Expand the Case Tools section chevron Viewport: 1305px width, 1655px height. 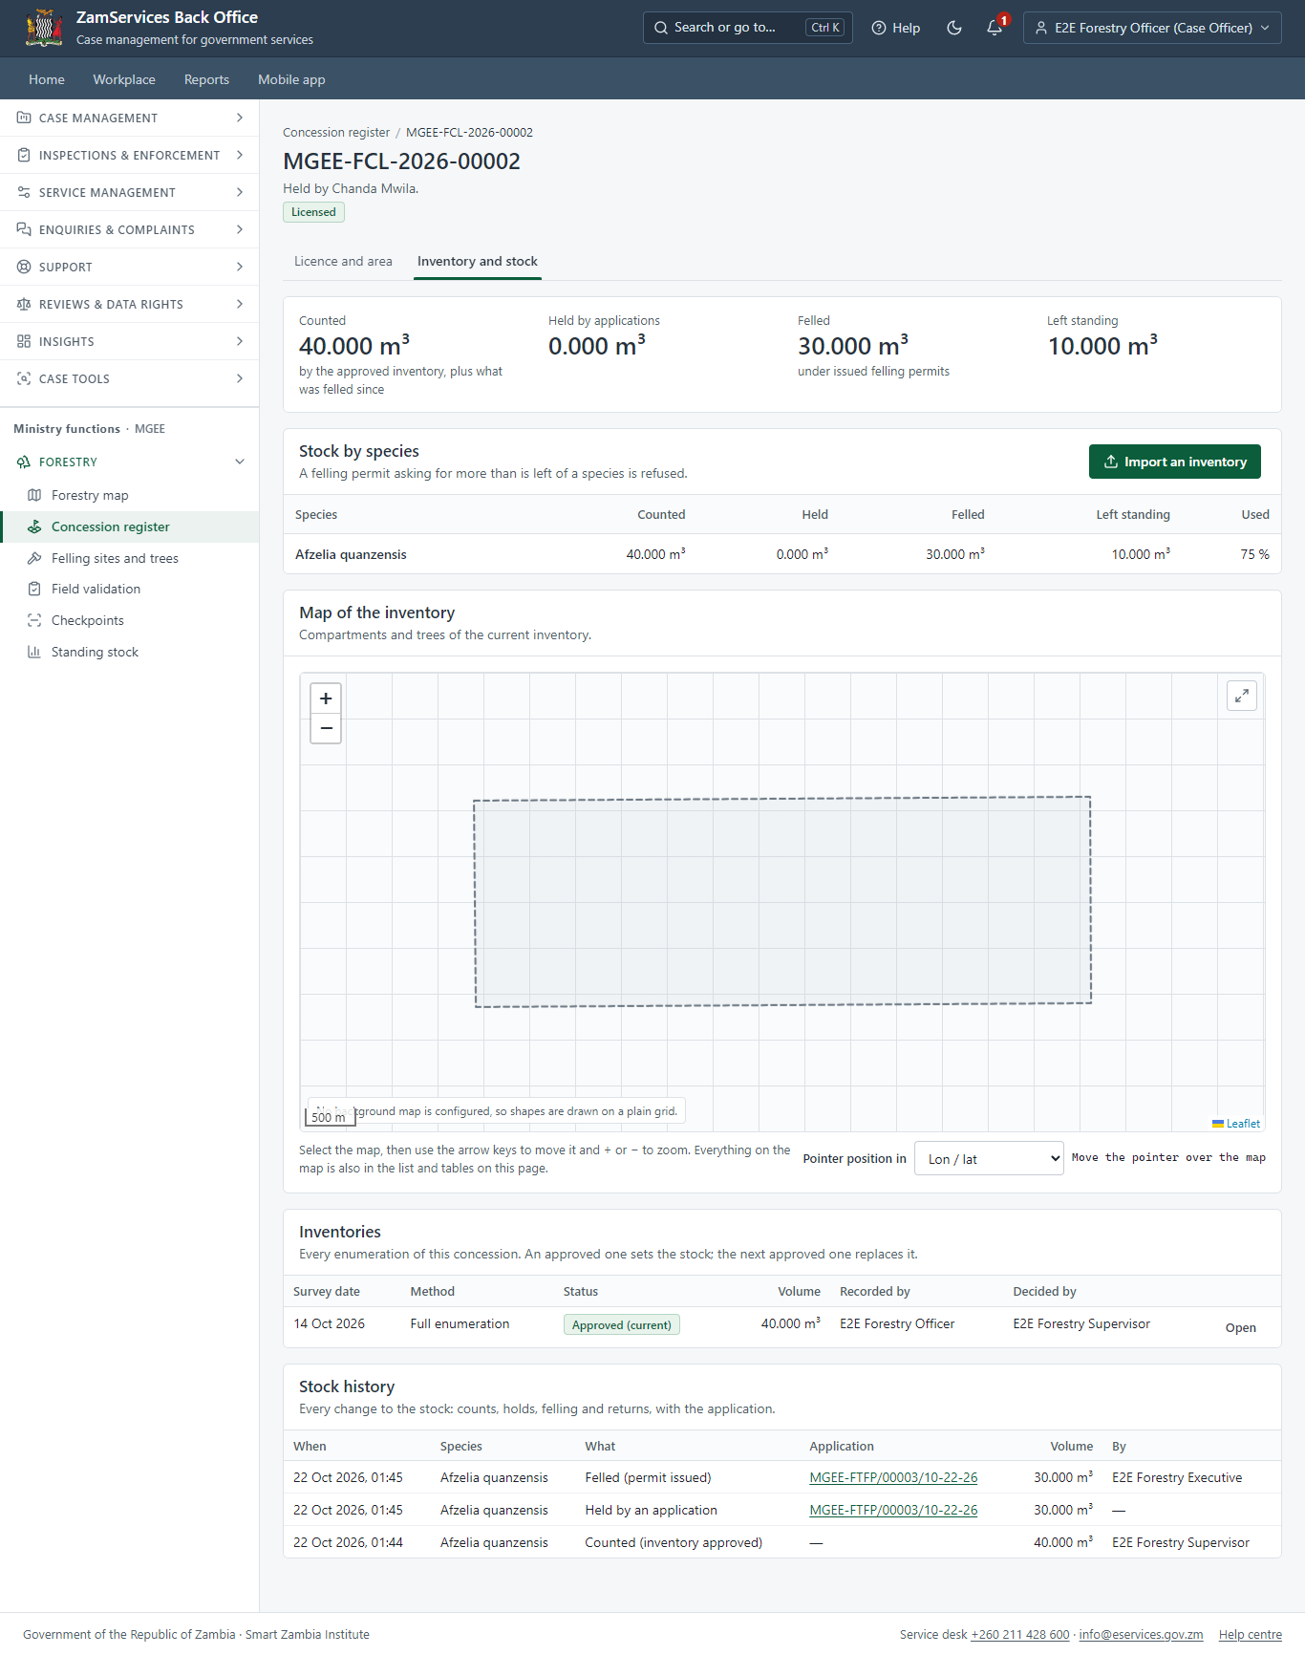239,378
